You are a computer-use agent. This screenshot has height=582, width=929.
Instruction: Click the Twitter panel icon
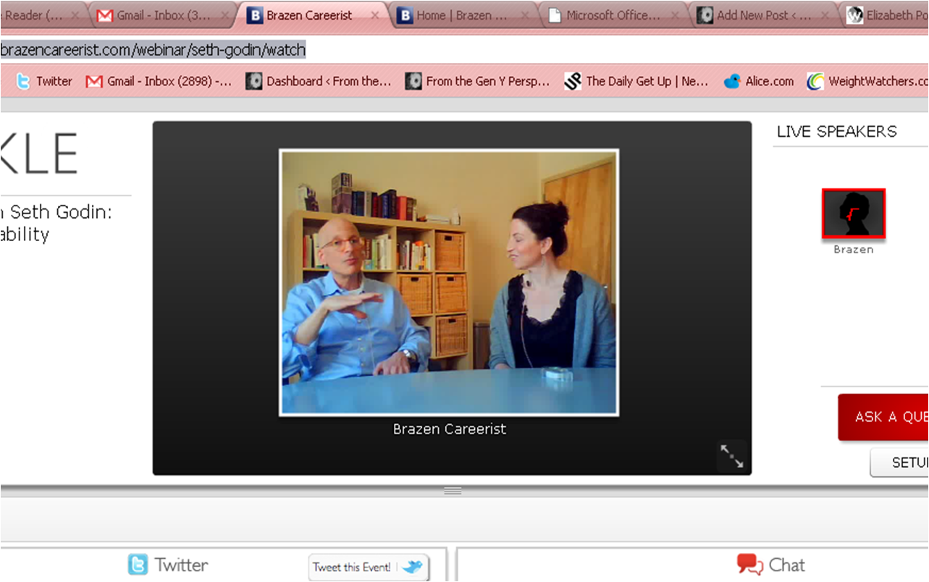[138, 565]
